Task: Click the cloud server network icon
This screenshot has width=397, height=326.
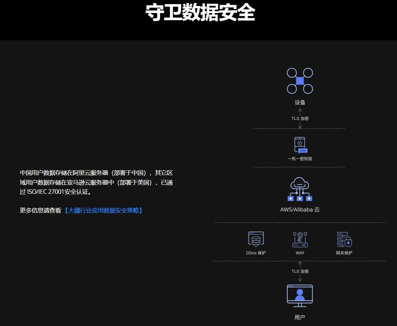Action: (300, 190)
